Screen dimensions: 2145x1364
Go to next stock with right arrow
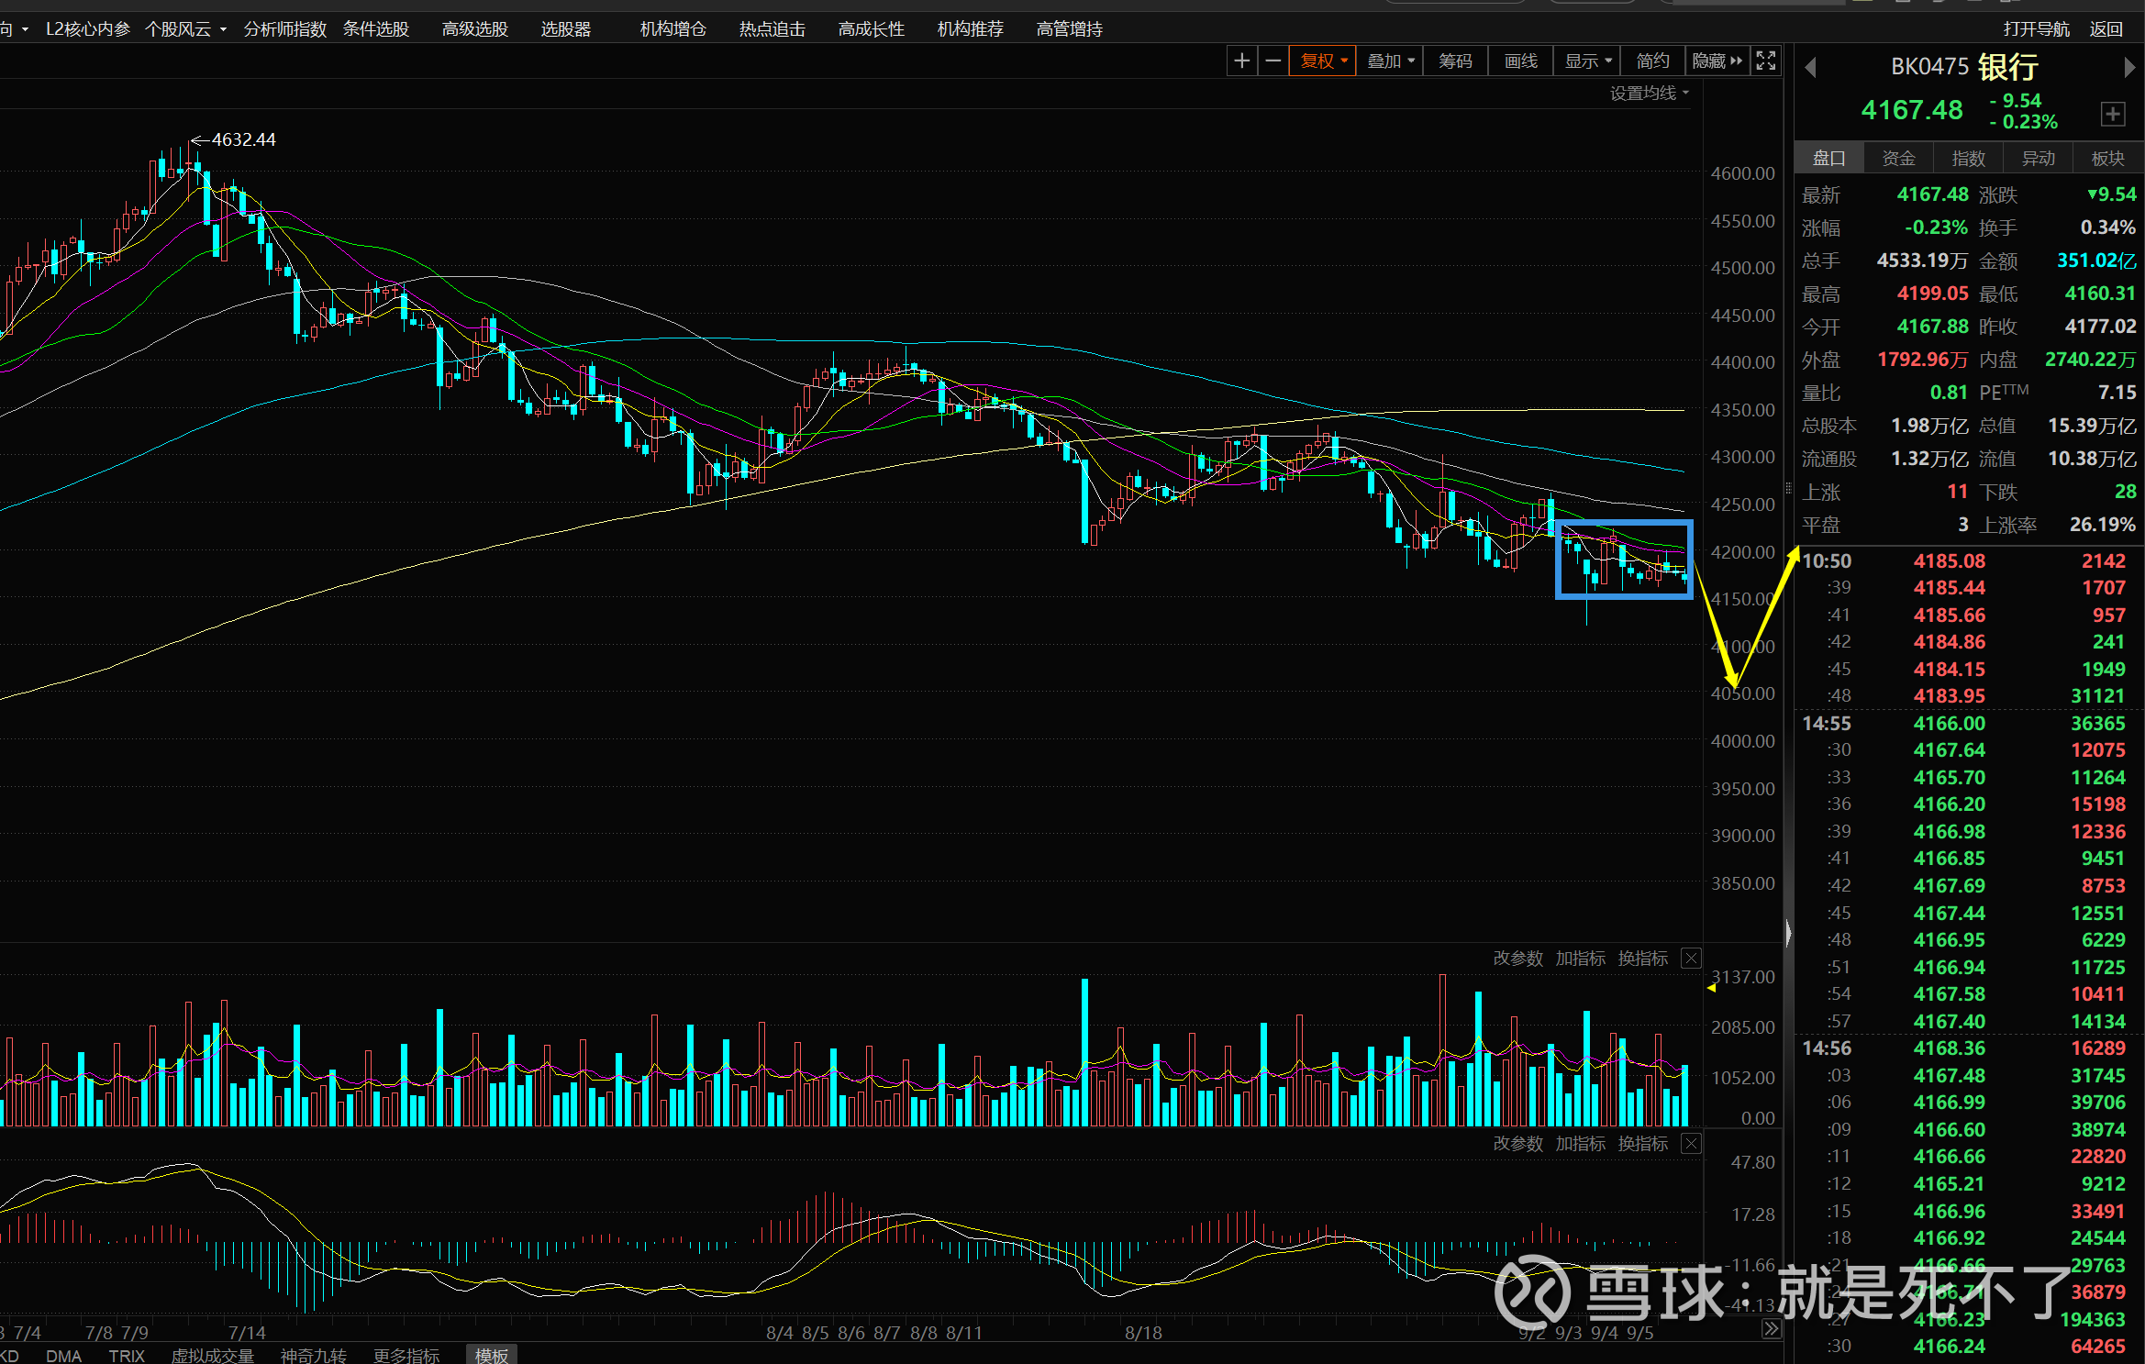tap(2129, 68)
